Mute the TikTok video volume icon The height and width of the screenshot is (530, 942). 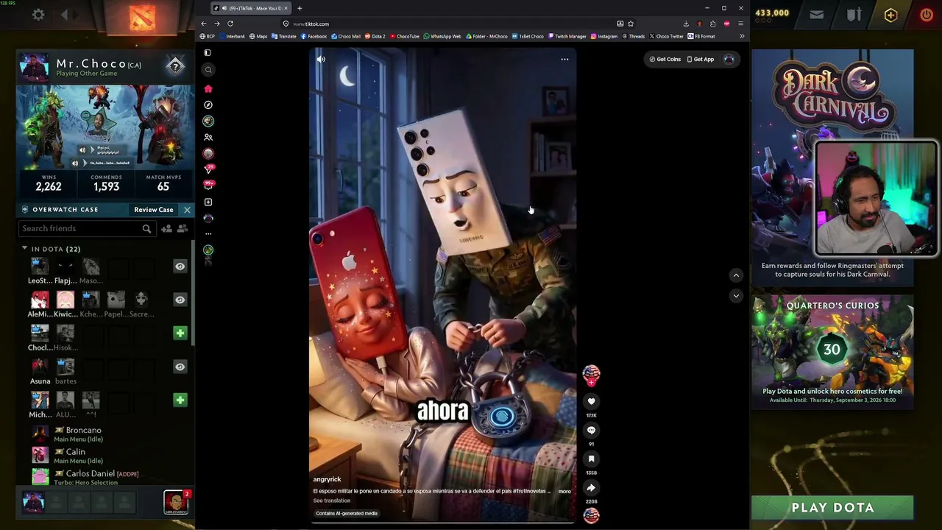[x=321, y=59]
